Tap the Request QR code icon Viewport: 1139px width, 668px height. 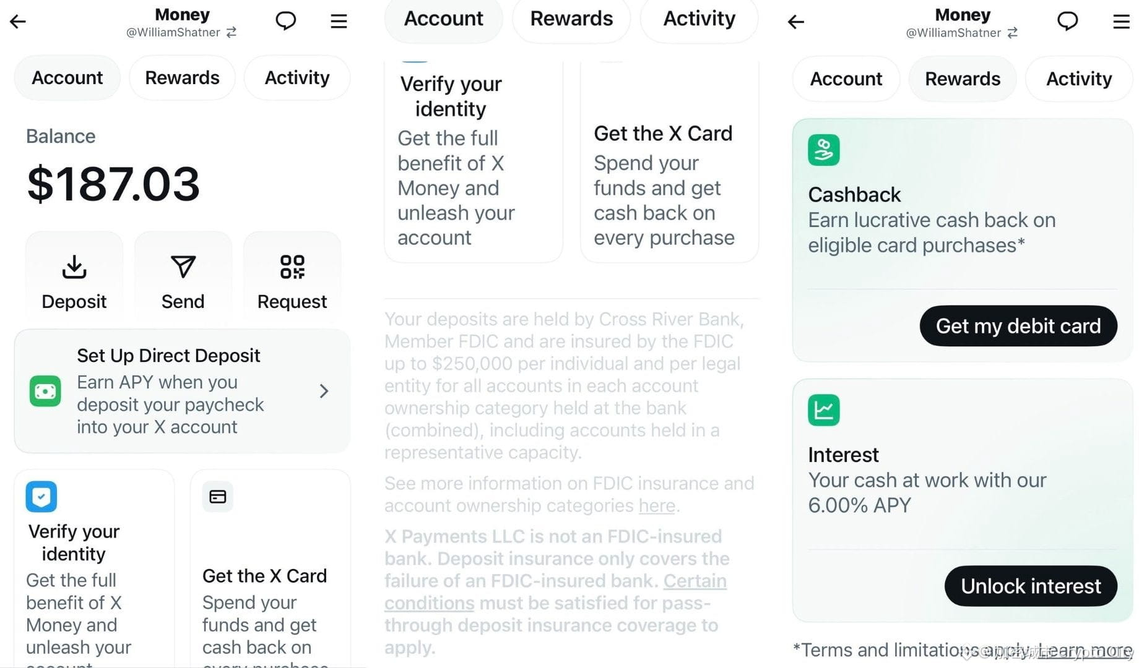(x=292, y=267)
